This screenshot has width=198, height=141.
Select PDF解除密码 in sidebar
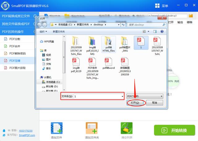click(17, 53)
